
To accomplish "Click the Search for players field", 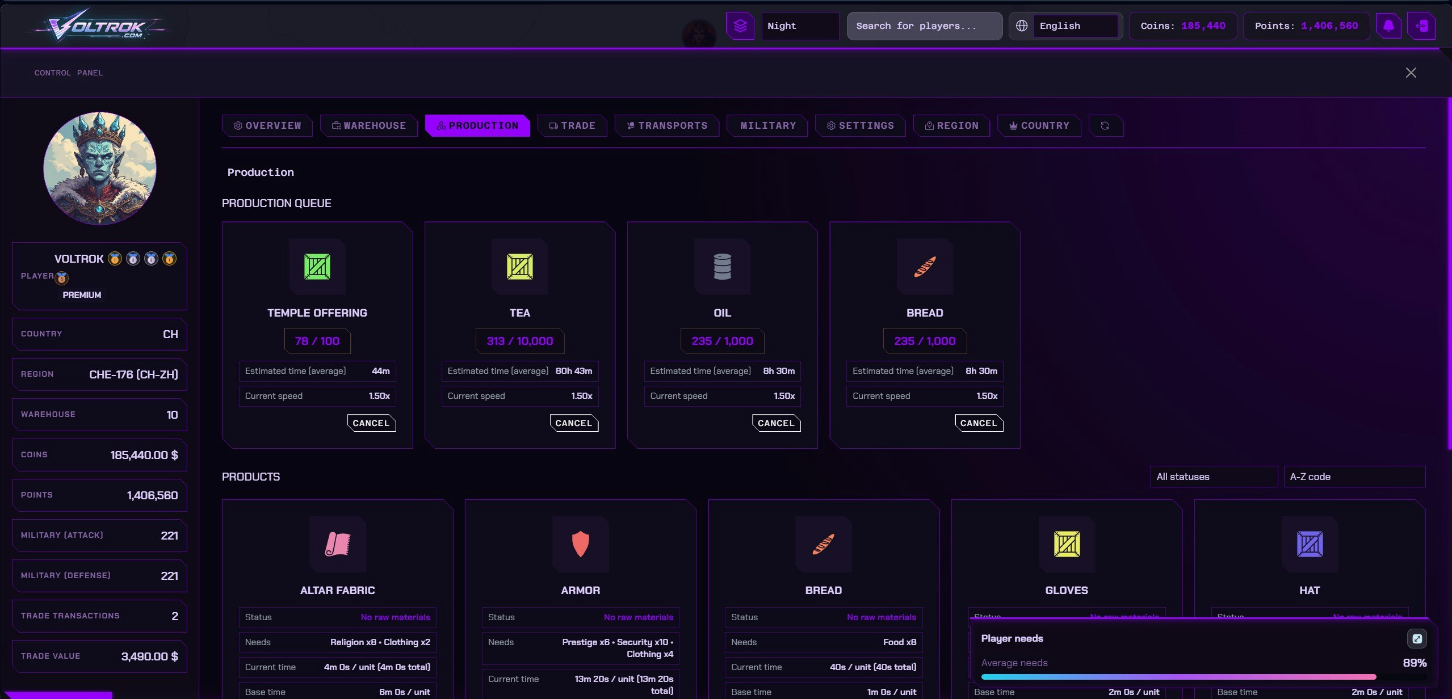I will tap(924, 26).
